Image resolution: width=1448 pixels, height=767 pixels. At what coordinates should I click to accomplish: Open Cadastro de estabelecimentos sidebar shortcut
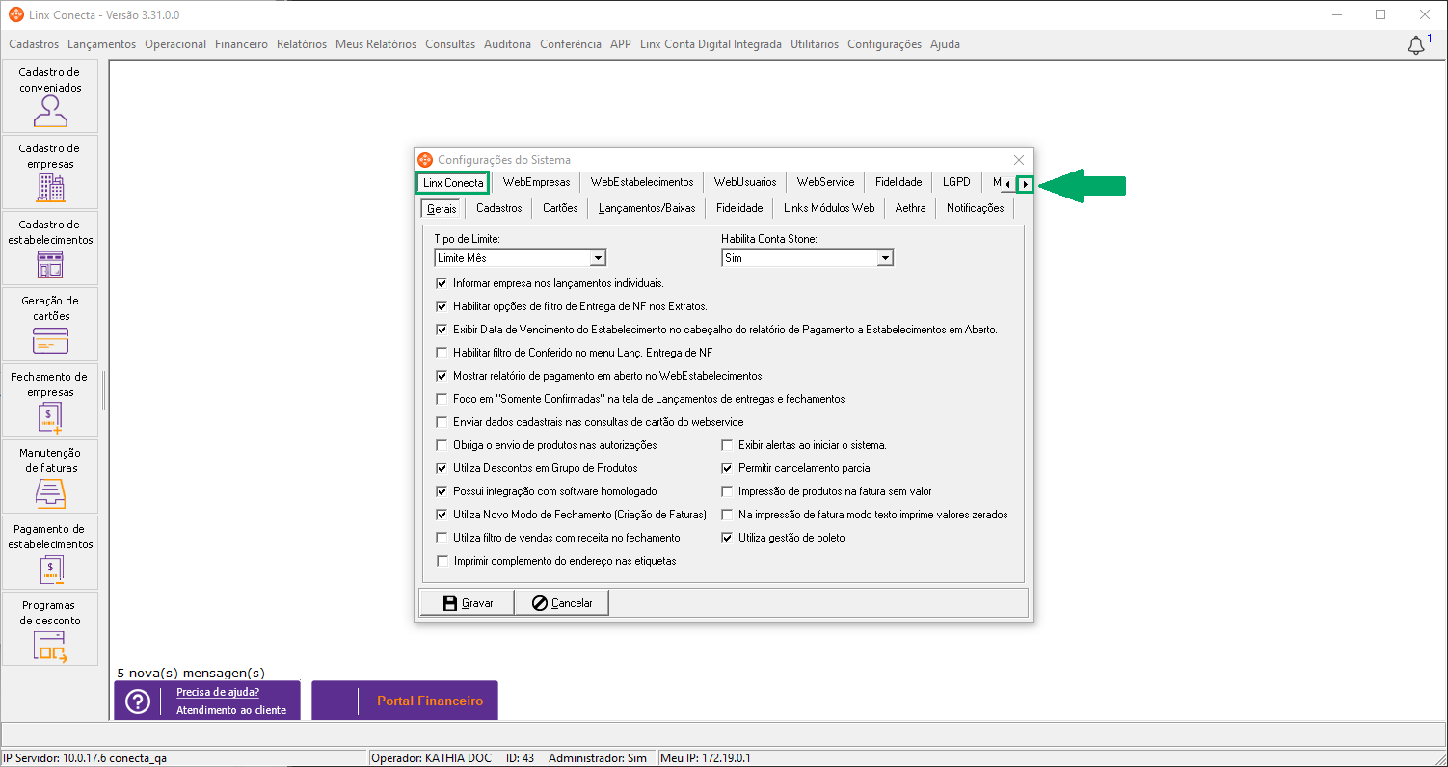click(x=50, y=249)
